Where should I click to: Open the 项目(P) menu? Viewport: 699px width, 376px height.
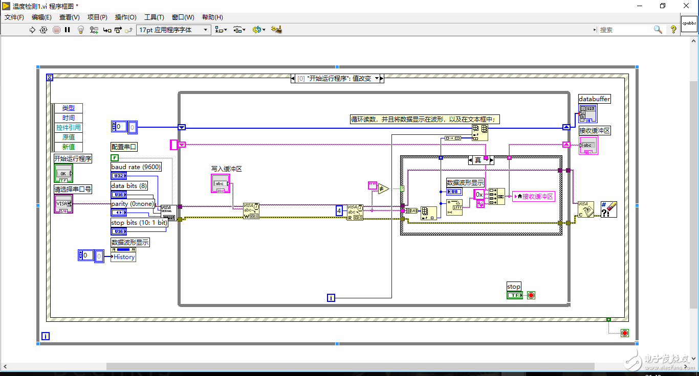click(97, 17)
